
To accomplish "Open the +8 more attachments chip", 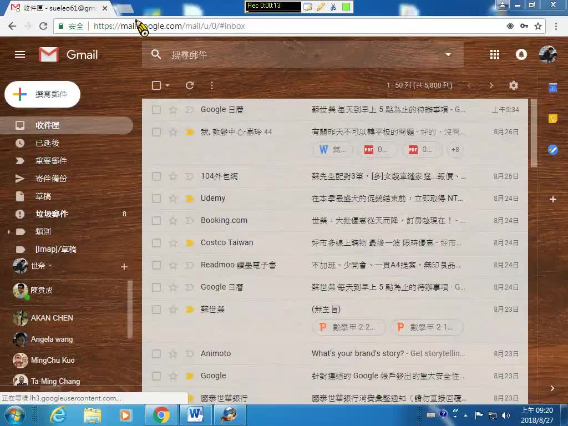I will (x=455, y=150).
